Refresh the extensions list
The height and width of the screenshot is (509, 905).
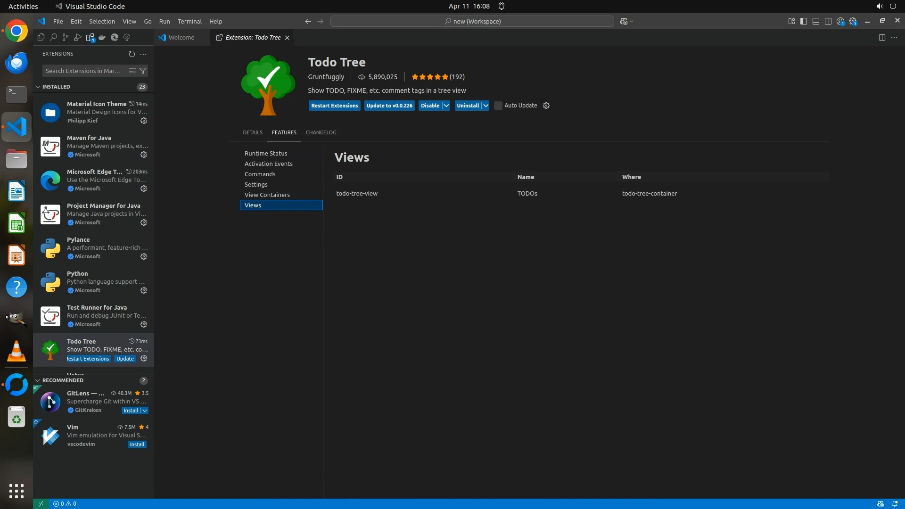click(132, 54)
